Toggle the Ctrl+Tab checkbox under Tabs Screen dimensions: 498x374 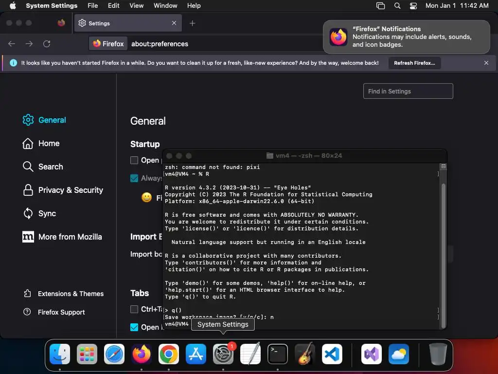point(134,309)
